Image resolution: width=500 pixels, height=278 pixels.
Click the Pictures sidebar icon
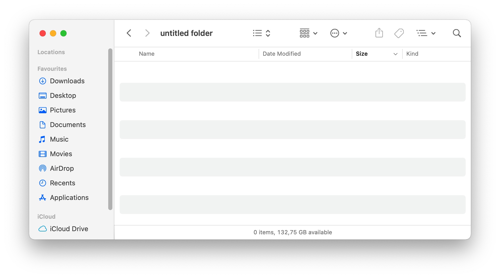43,110
